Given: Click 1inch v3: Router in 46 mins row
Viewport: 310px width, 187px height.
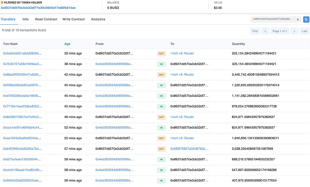Looking at the screenshot, I should coord(182,117).
